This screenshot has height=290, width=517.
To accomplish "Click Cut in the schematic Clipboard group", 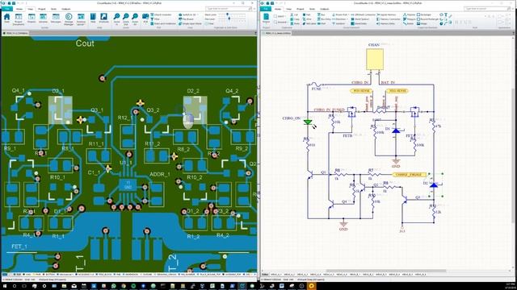I will (x=294, y=14).
